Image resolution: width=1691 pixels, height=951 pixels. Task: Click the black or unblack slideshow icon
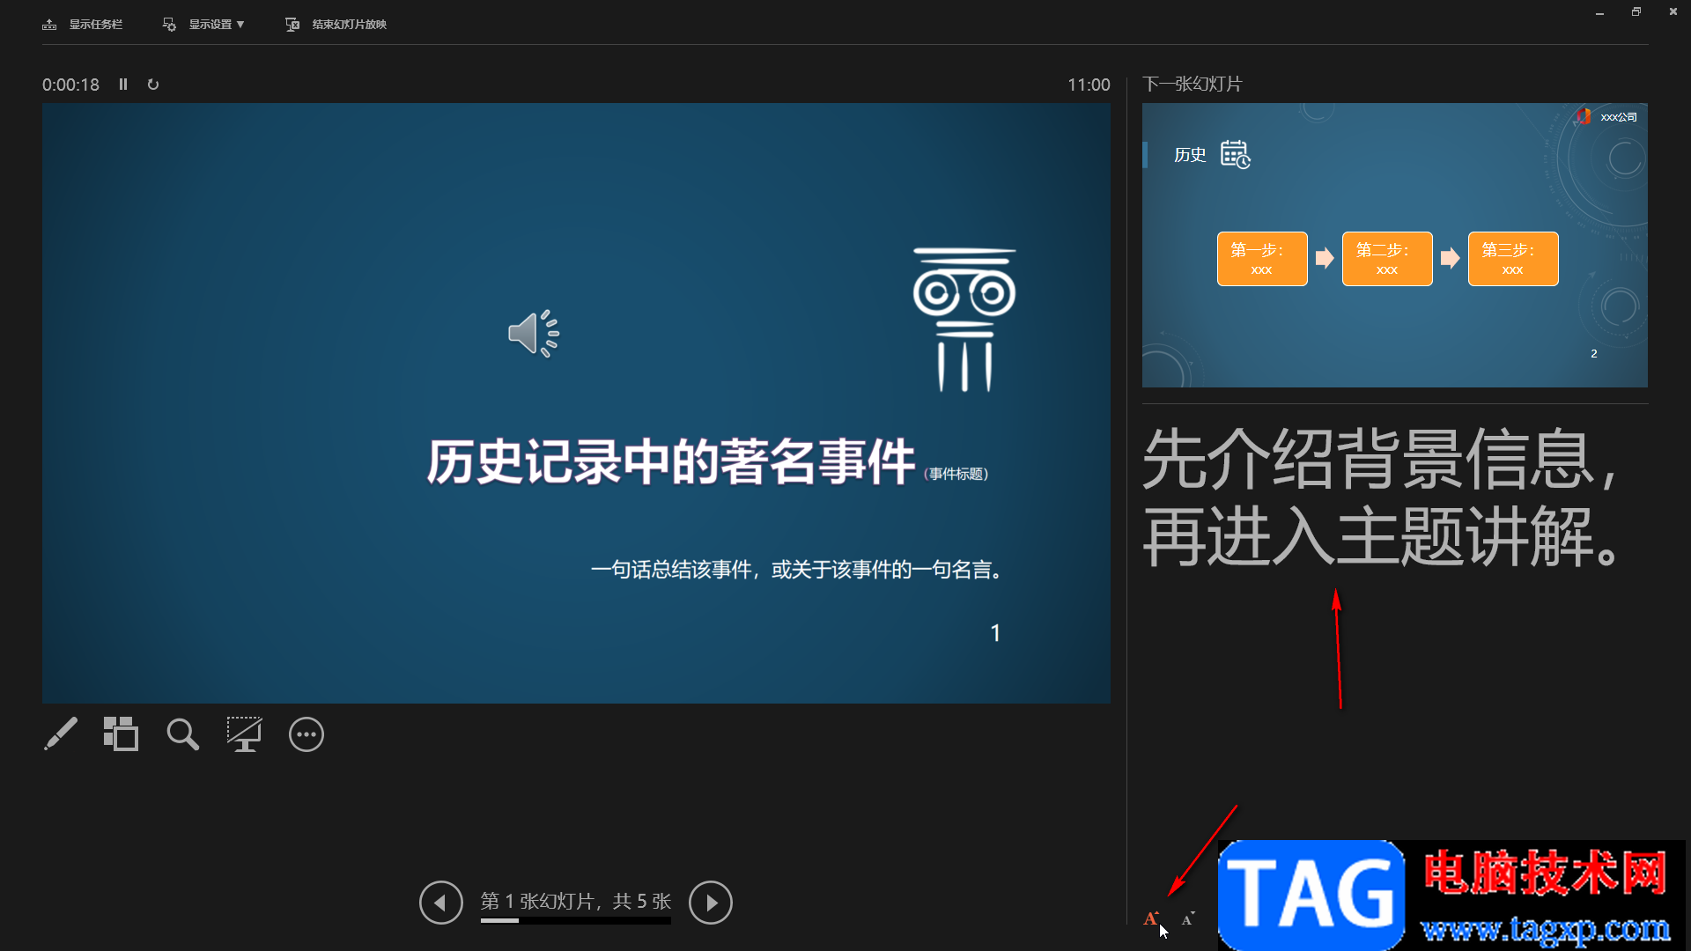click(x=244, y=734)
